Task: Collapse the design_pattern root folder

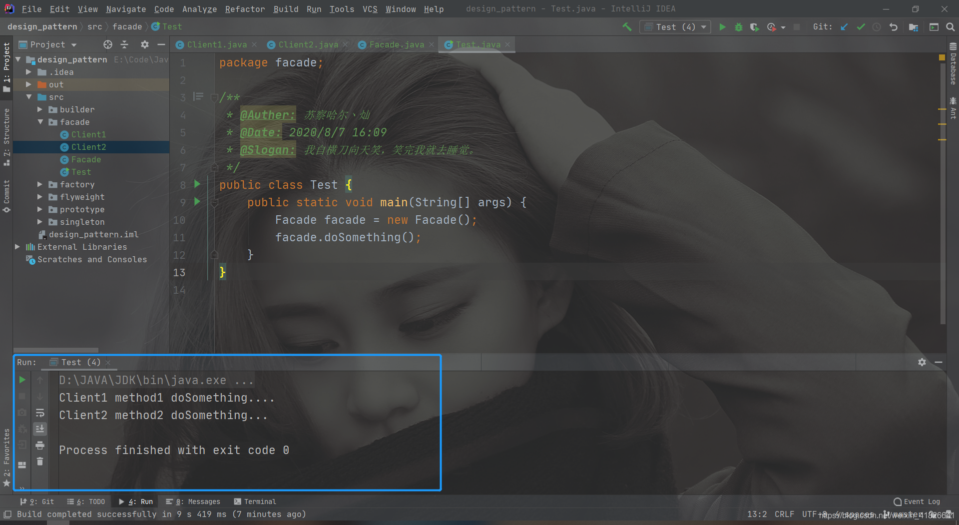Action: 18,59
